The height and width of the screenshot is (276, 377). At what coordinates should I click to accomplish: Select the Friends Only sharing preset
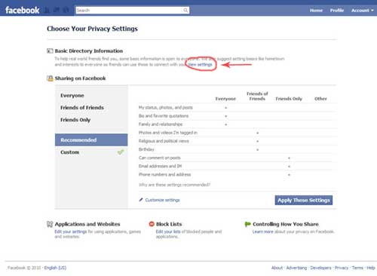point(75,120)
